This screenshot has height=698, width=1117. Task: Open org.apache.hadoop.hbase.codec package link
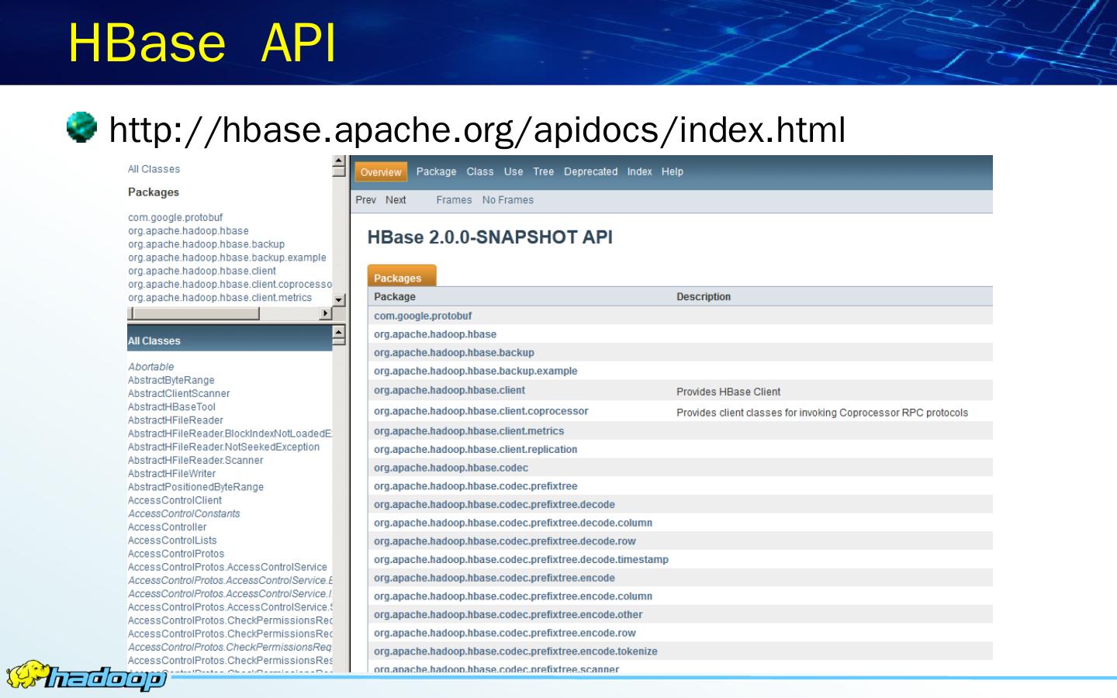coord(451,468)
